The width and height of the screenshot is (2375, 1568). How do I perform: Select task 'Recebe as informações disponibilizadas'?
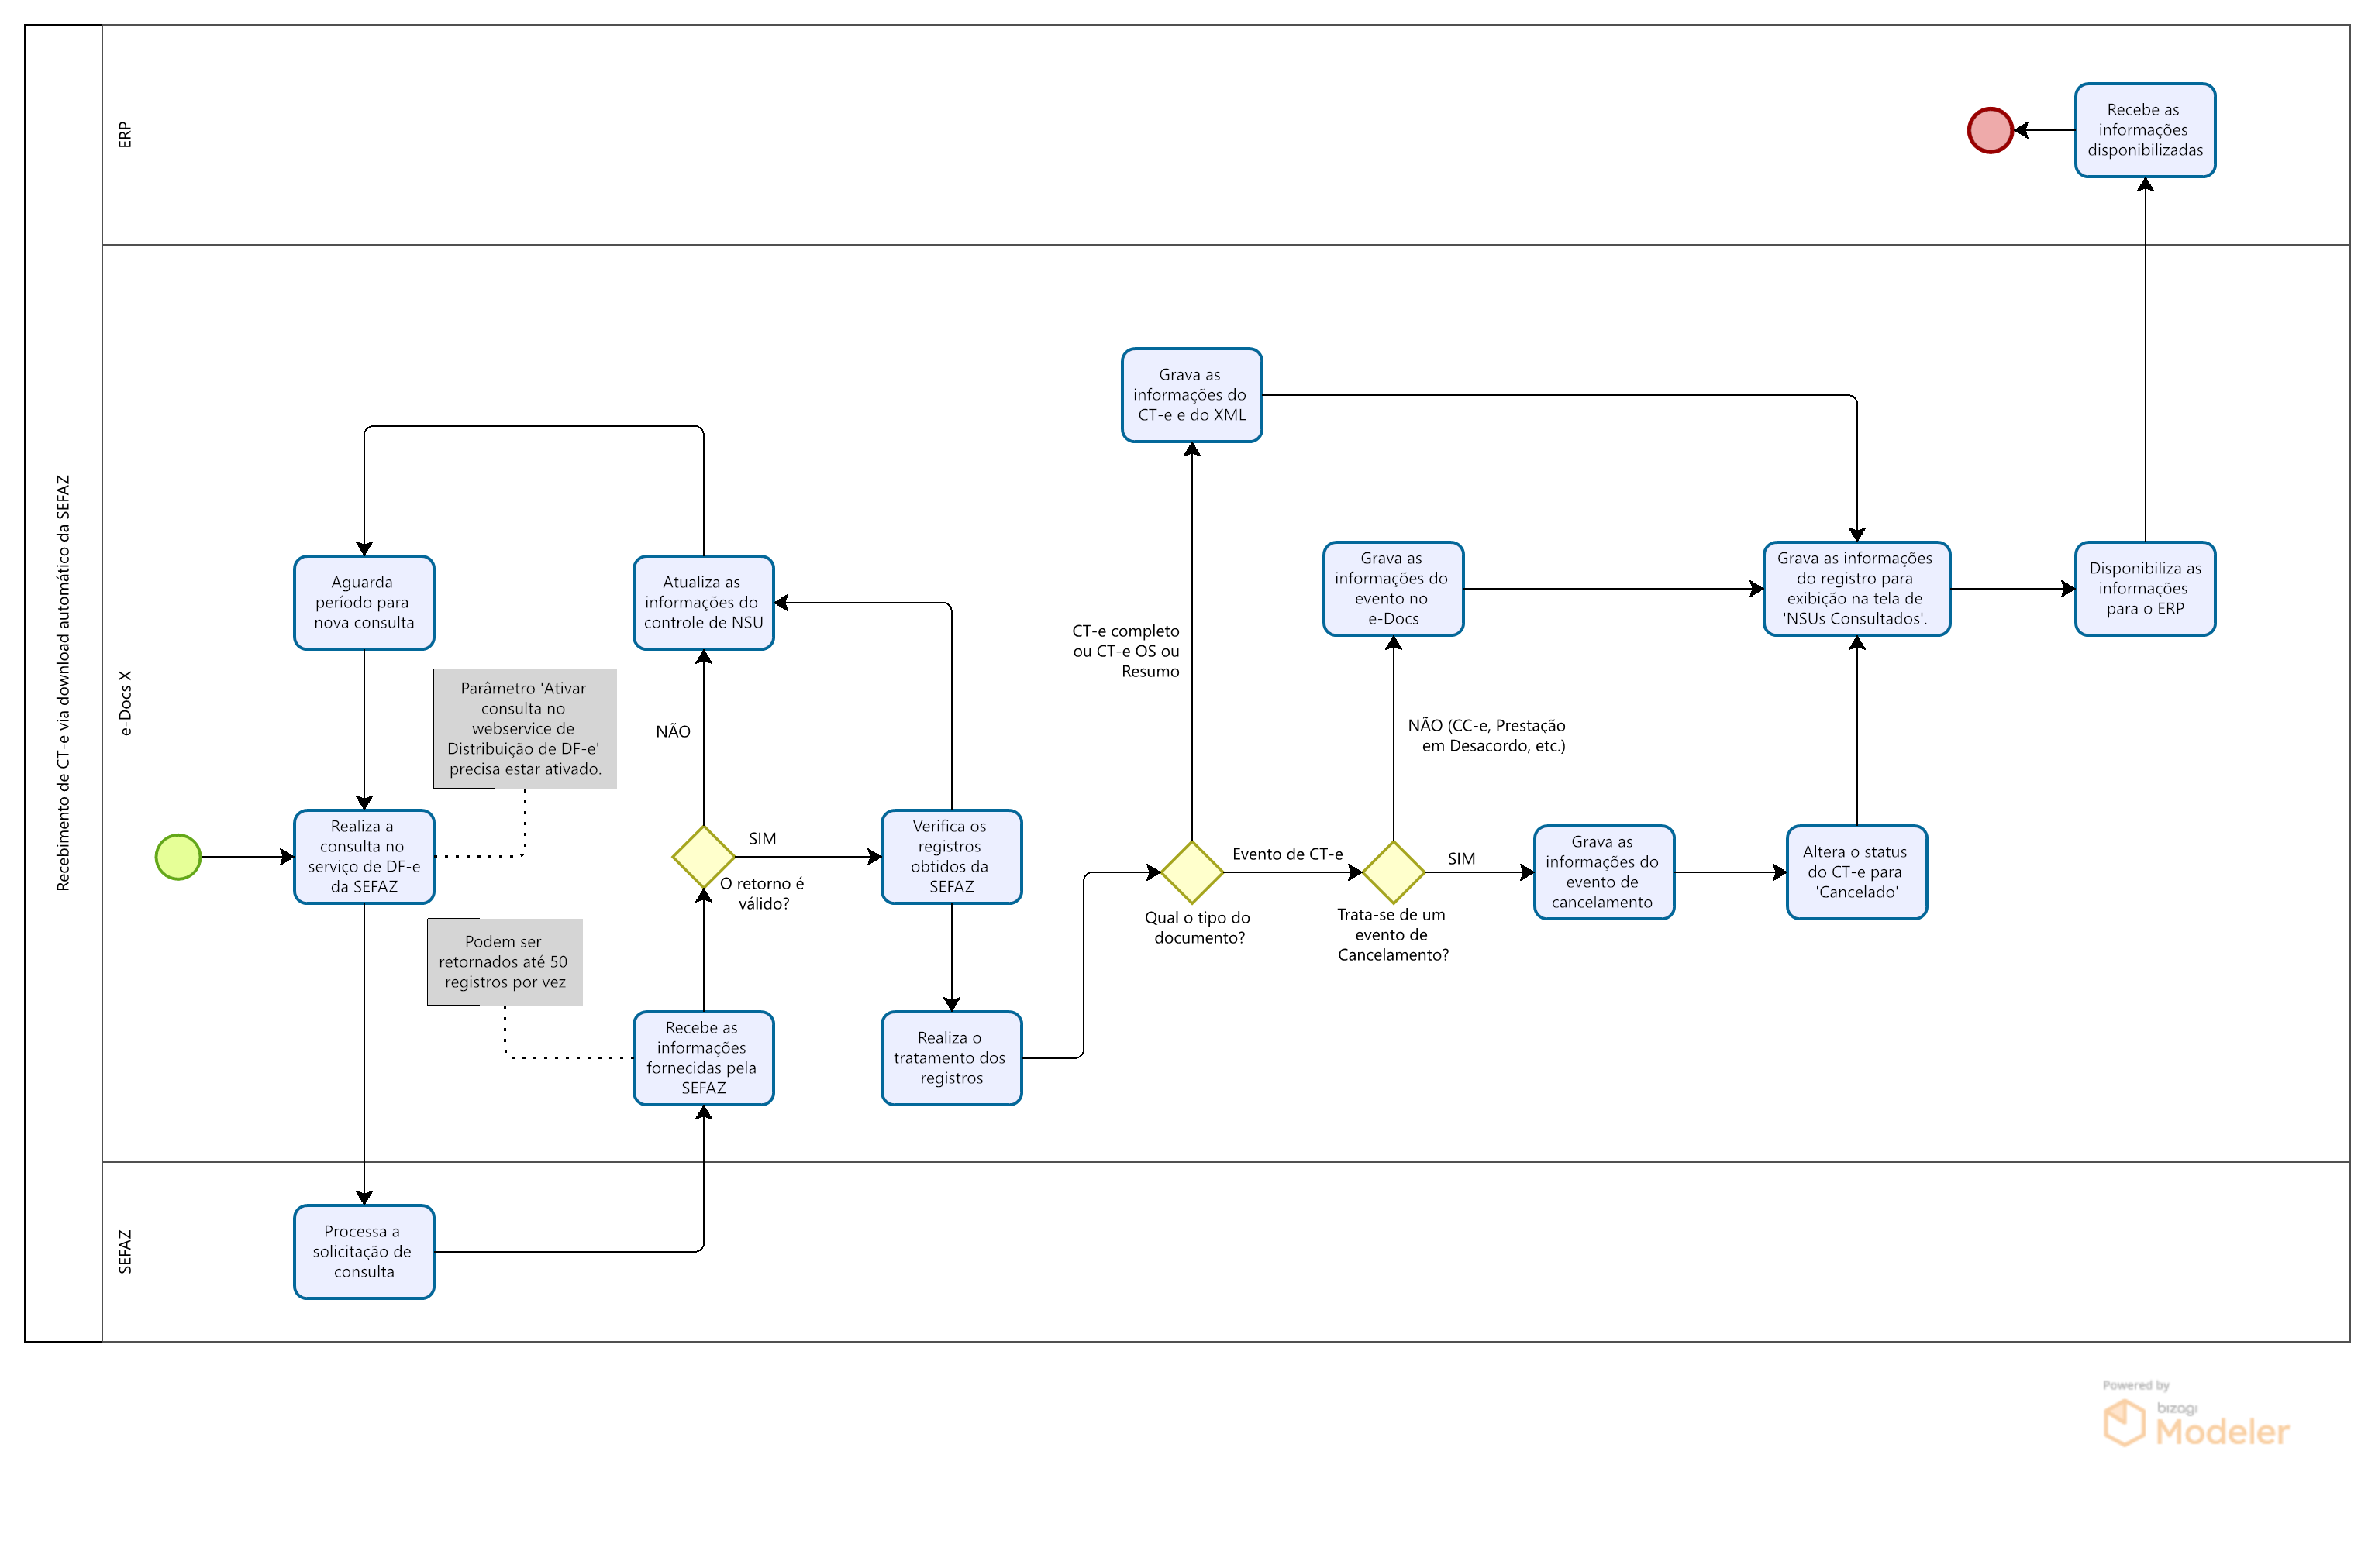(2145, 130)
